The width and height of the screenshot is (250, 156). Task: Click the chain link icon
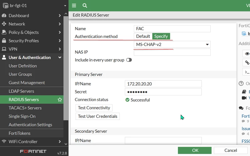(x=247, y=62)
